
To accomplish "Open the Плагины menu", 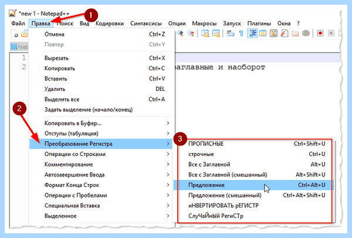I will click(259, 23).
